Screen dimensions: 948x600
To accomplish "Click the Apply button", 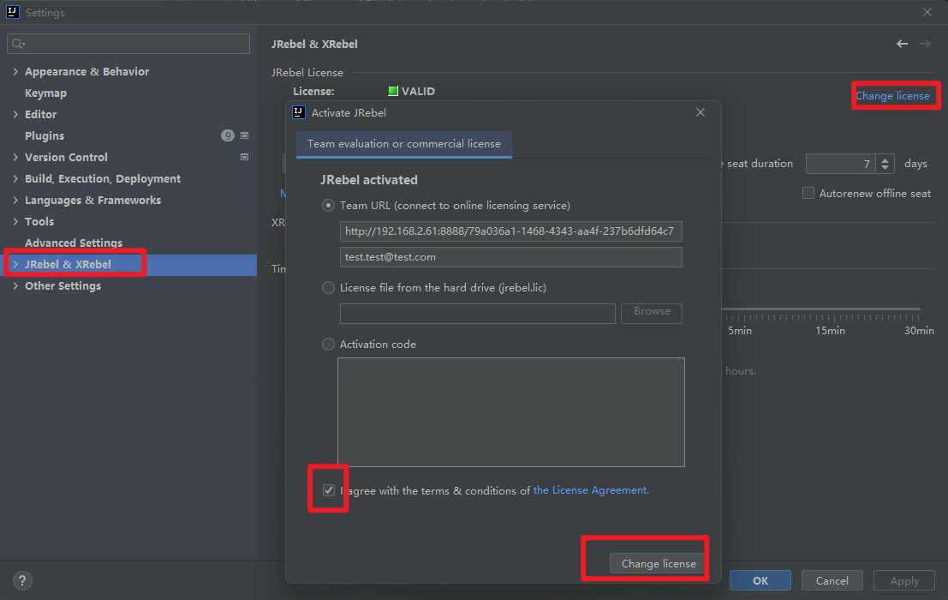I will (904, 580).
